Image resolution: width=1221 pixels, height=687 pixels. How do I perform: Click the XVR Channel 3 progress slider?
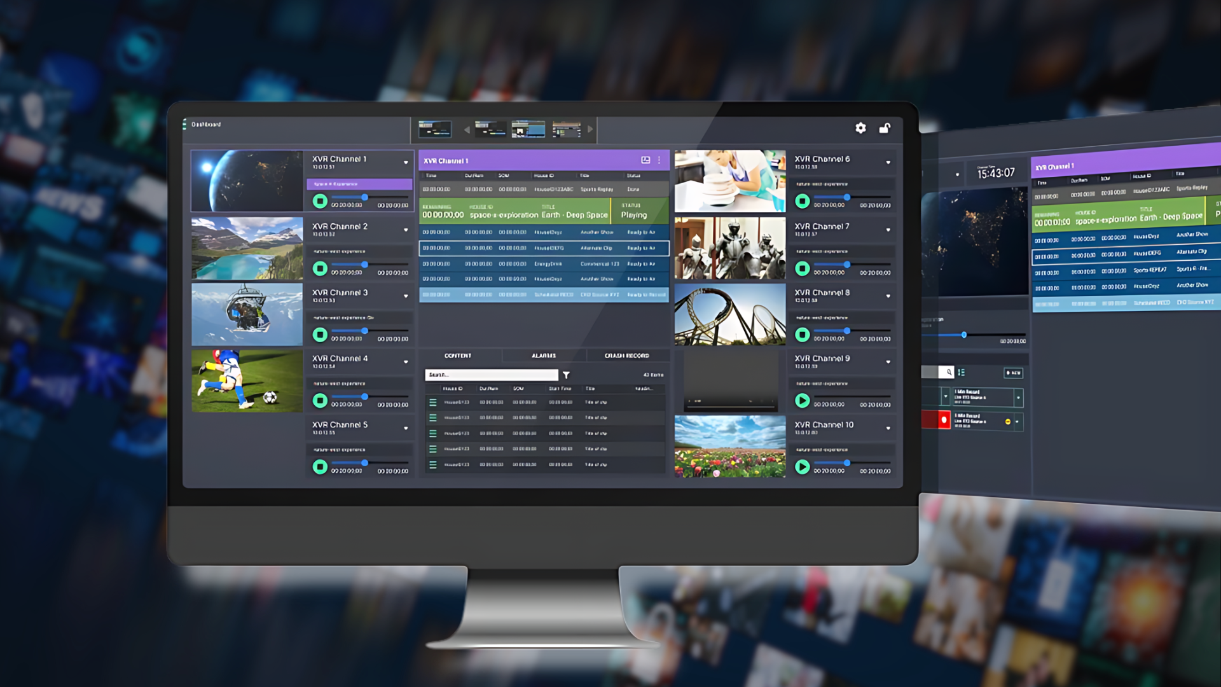coord(364,331)
